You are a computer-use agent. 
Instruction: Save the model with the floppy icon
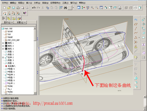[x=13, y=7]
